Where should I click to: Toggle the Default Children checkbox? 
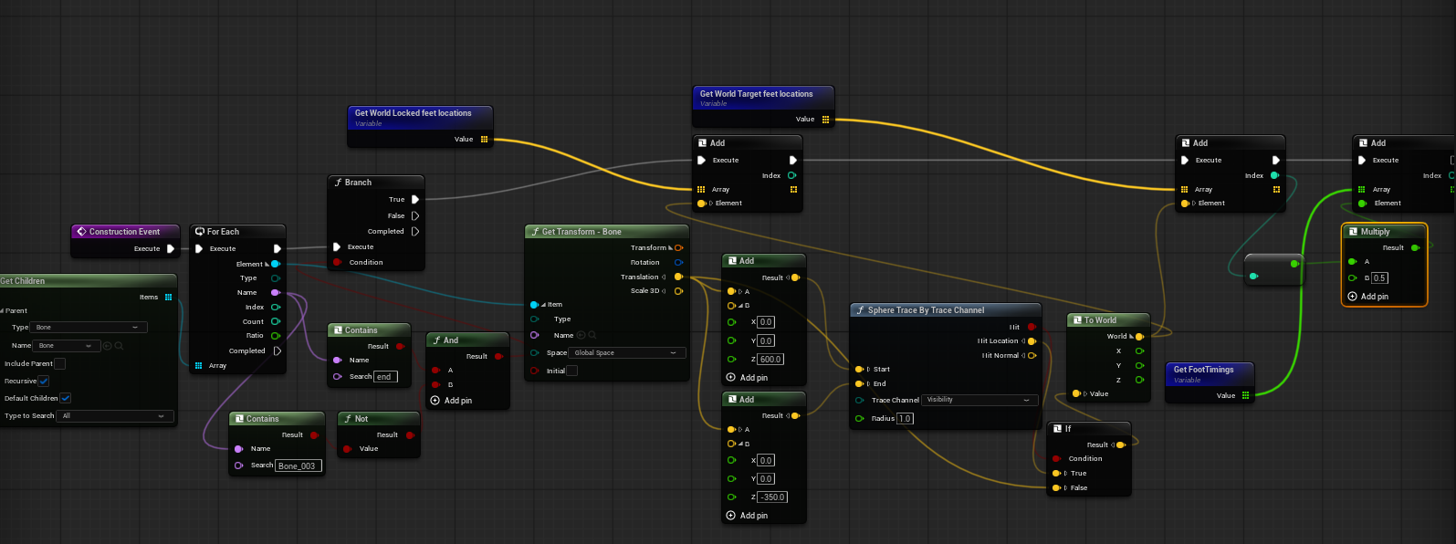[x=65, y=398]
